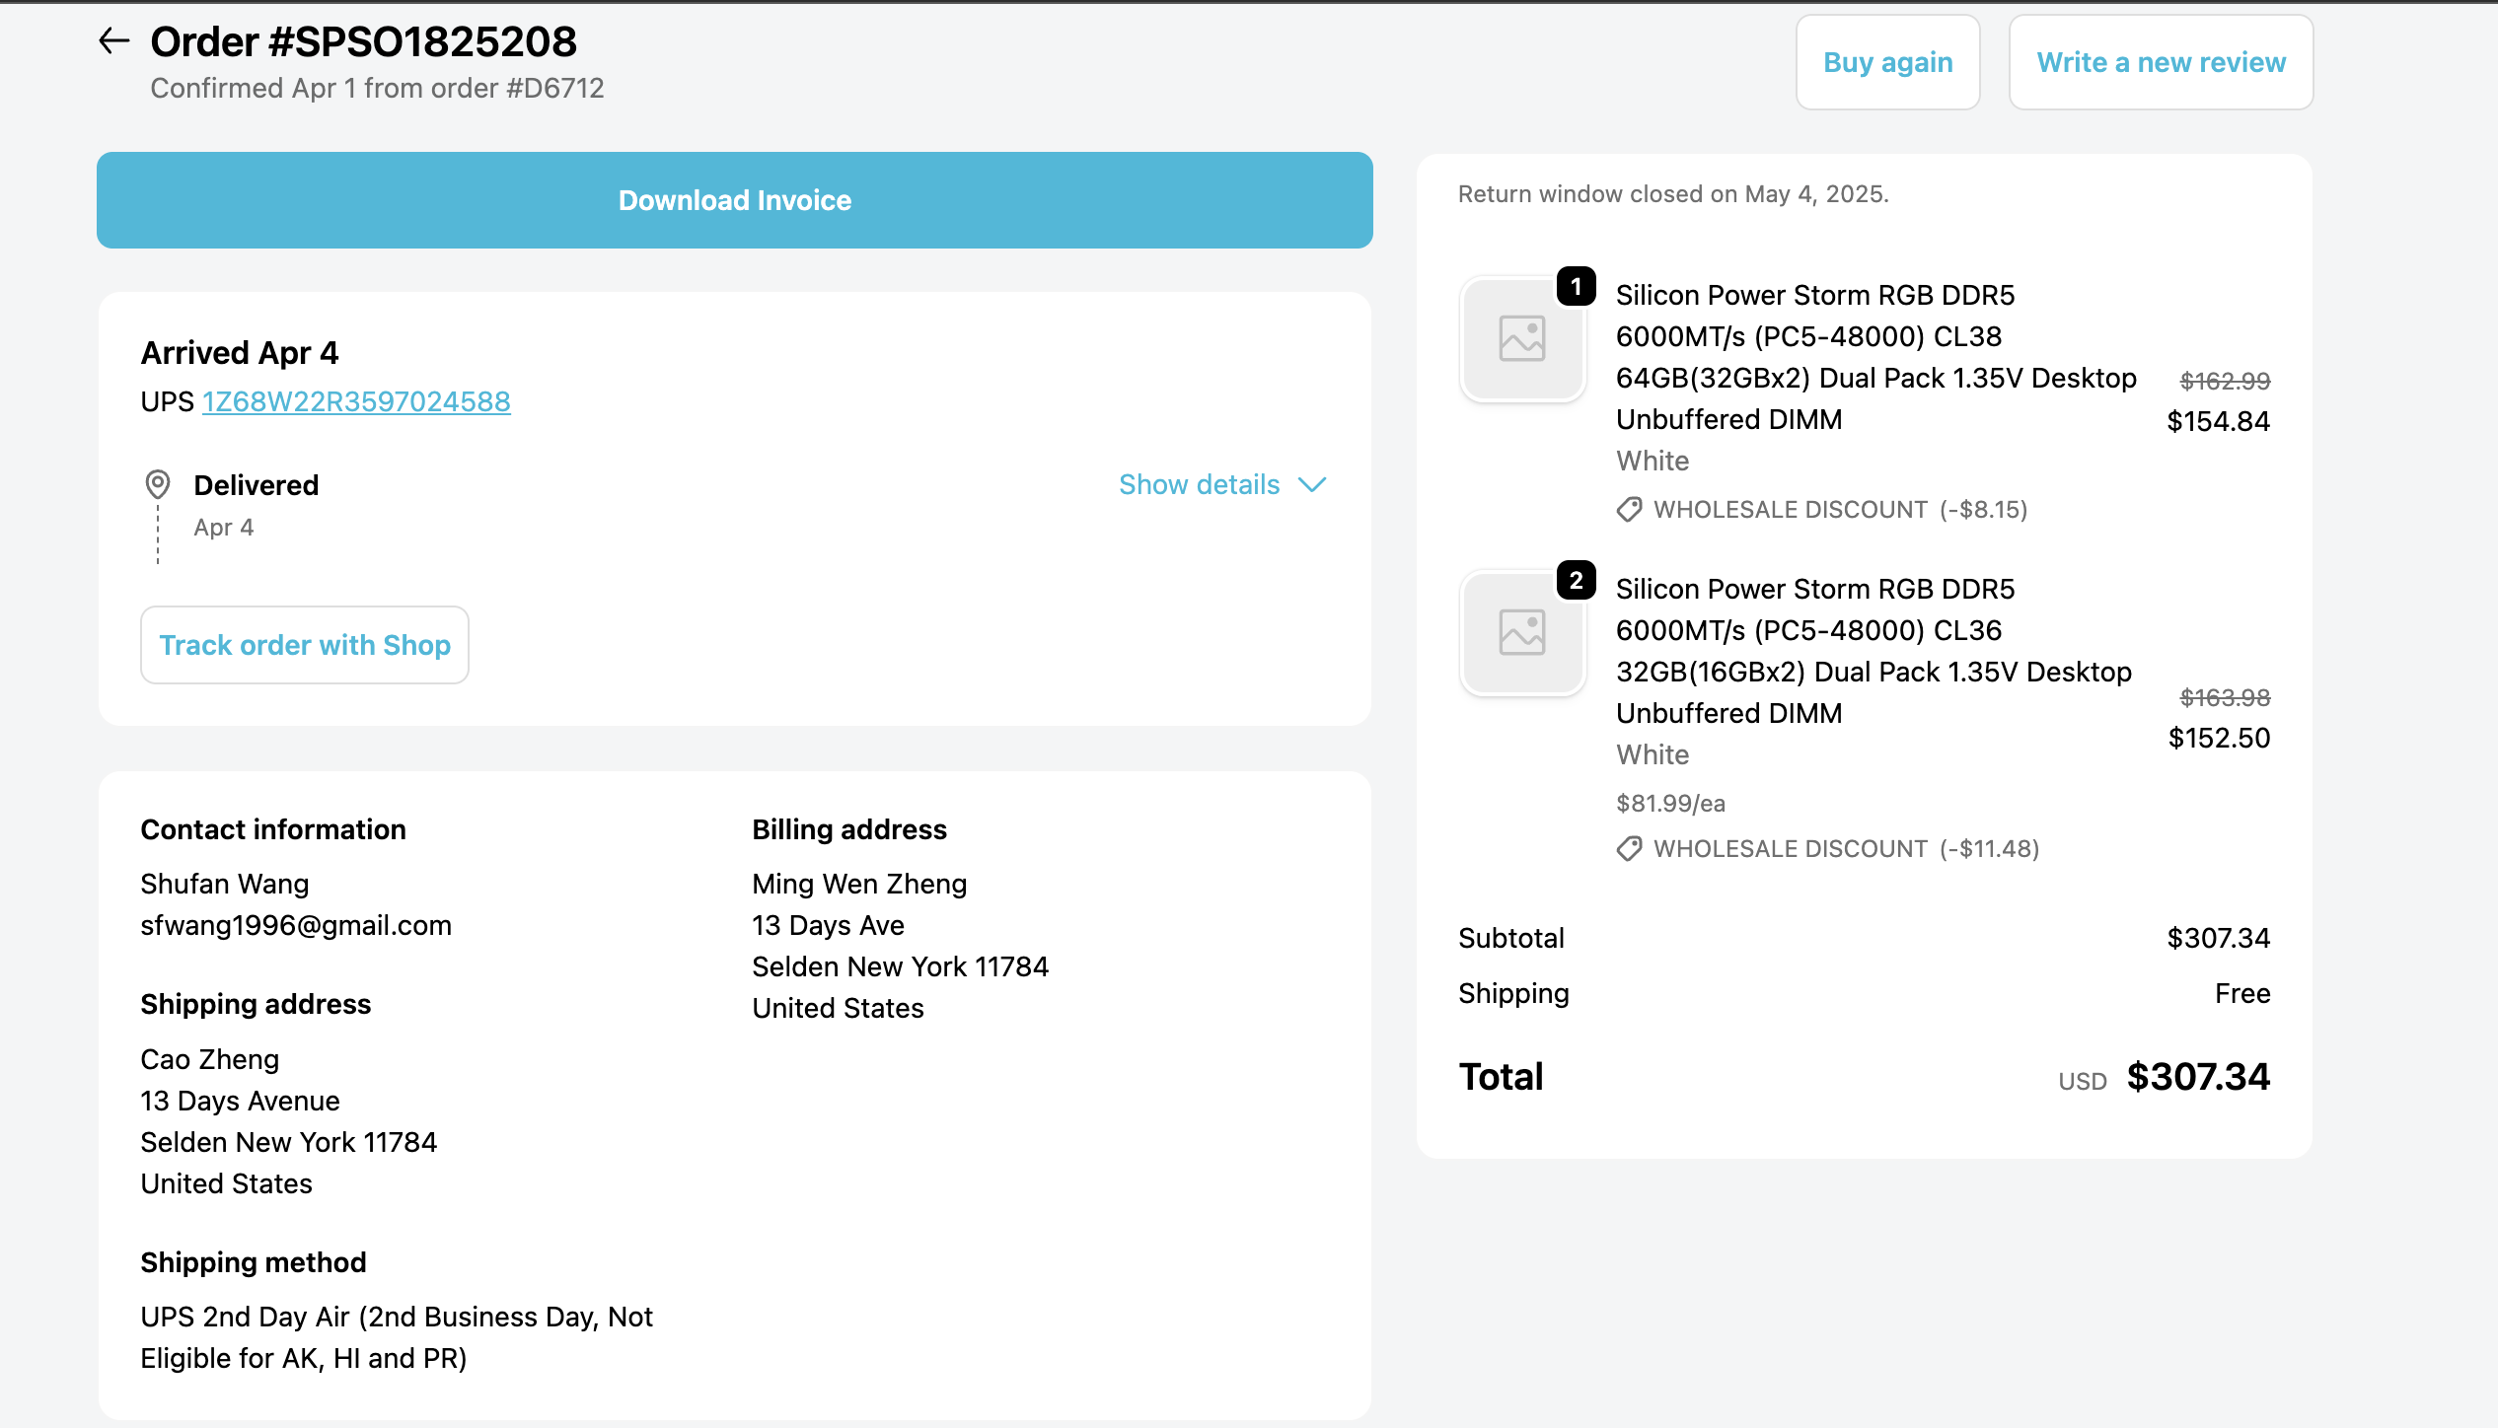Click the $8.15 wholesale discount tag icon

pos(1629,510)
